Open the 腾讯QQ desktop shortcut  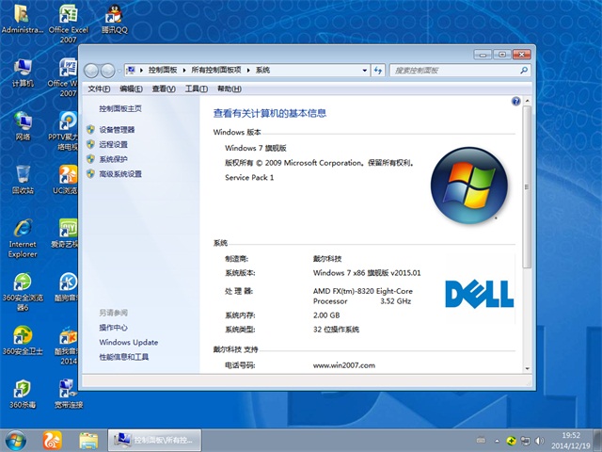point(113,15)
